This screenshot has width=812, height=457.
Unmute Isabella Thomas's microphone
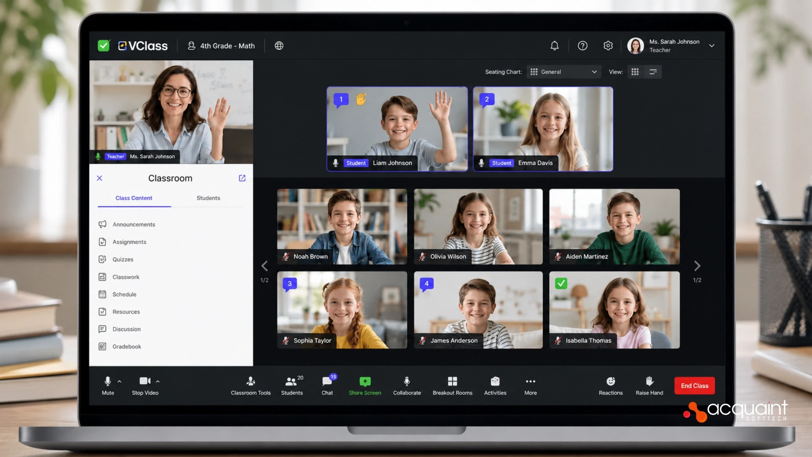tap(558, 340)
